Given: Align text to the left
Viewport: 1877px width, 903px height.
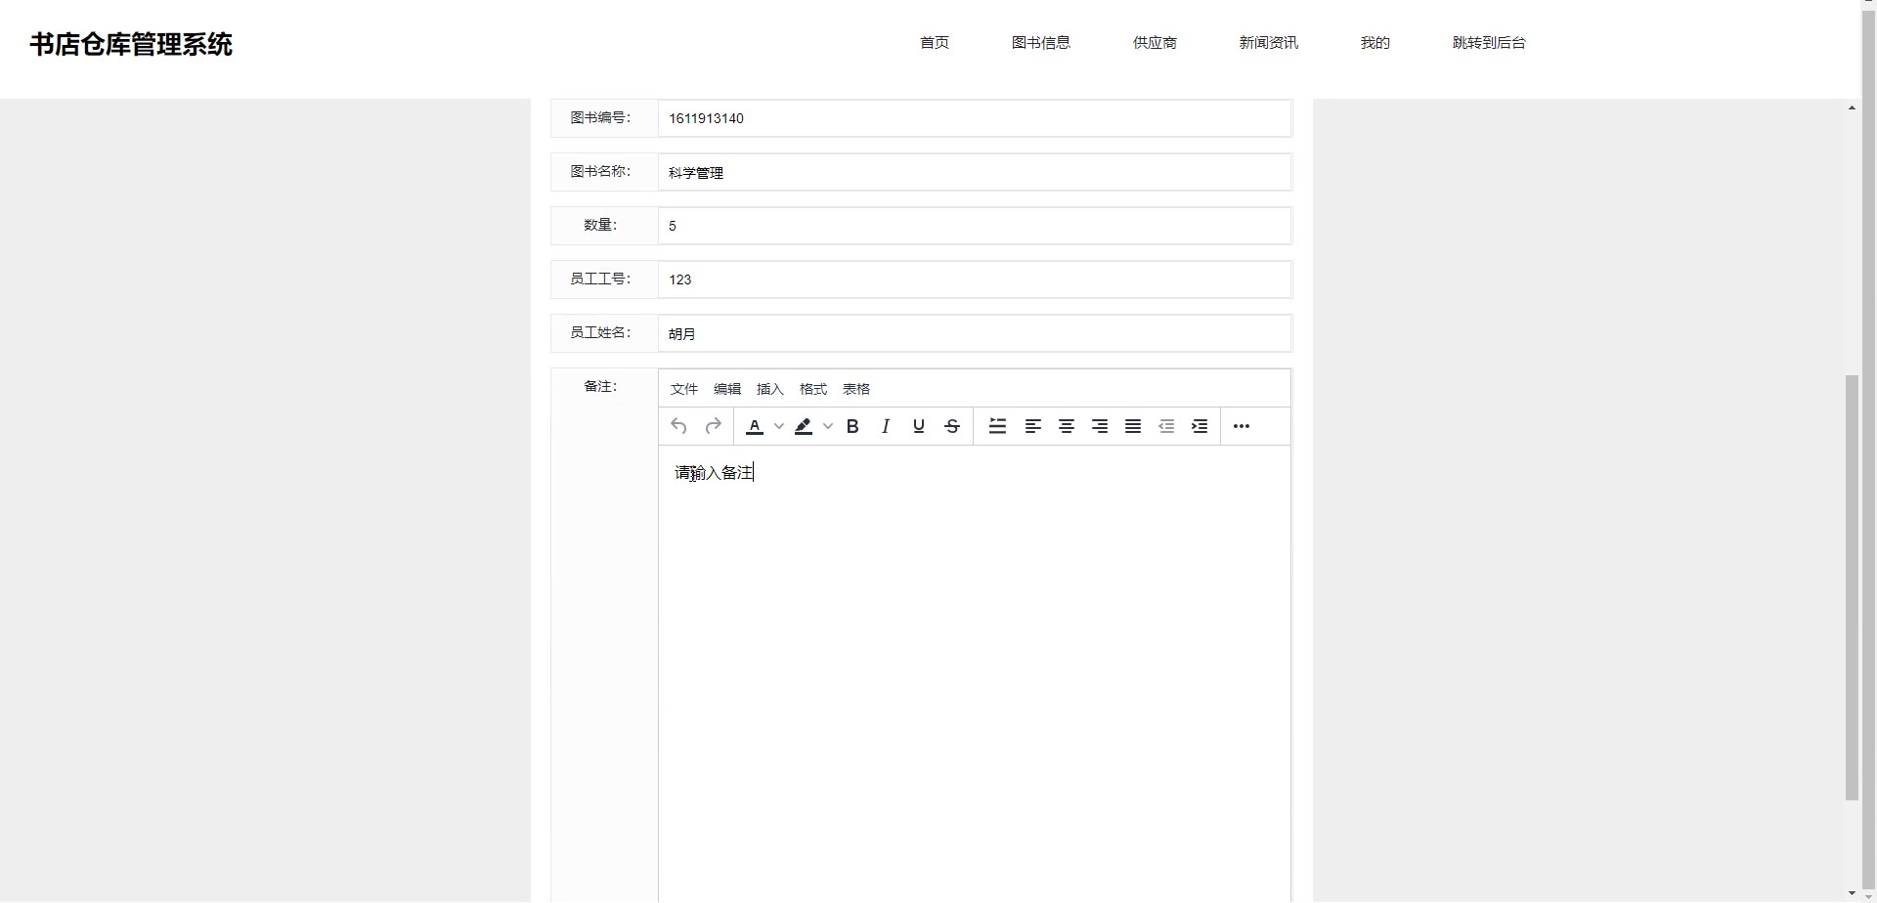Looking at the screenshot, I should (1032, 426).
